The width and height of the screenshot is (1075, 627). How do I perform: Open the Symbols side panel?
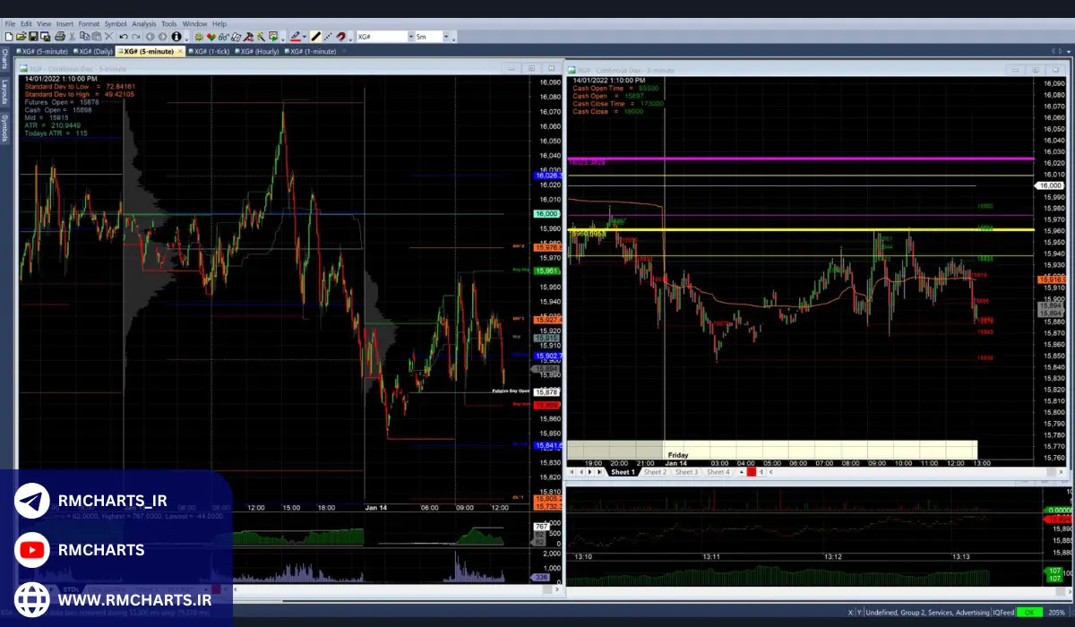(4, 128)
